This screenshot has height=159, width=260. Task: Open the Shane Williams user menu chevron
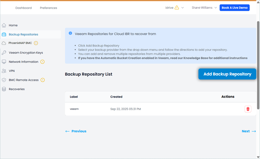coord(216,8)
